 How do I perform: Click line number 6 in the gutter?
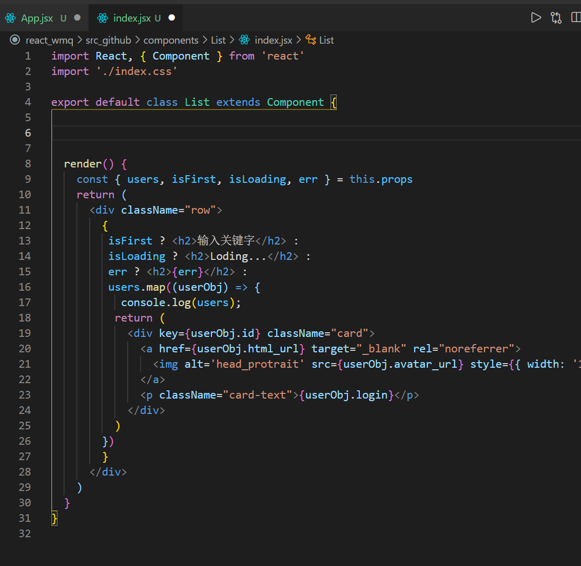click(x=28, y=133)
